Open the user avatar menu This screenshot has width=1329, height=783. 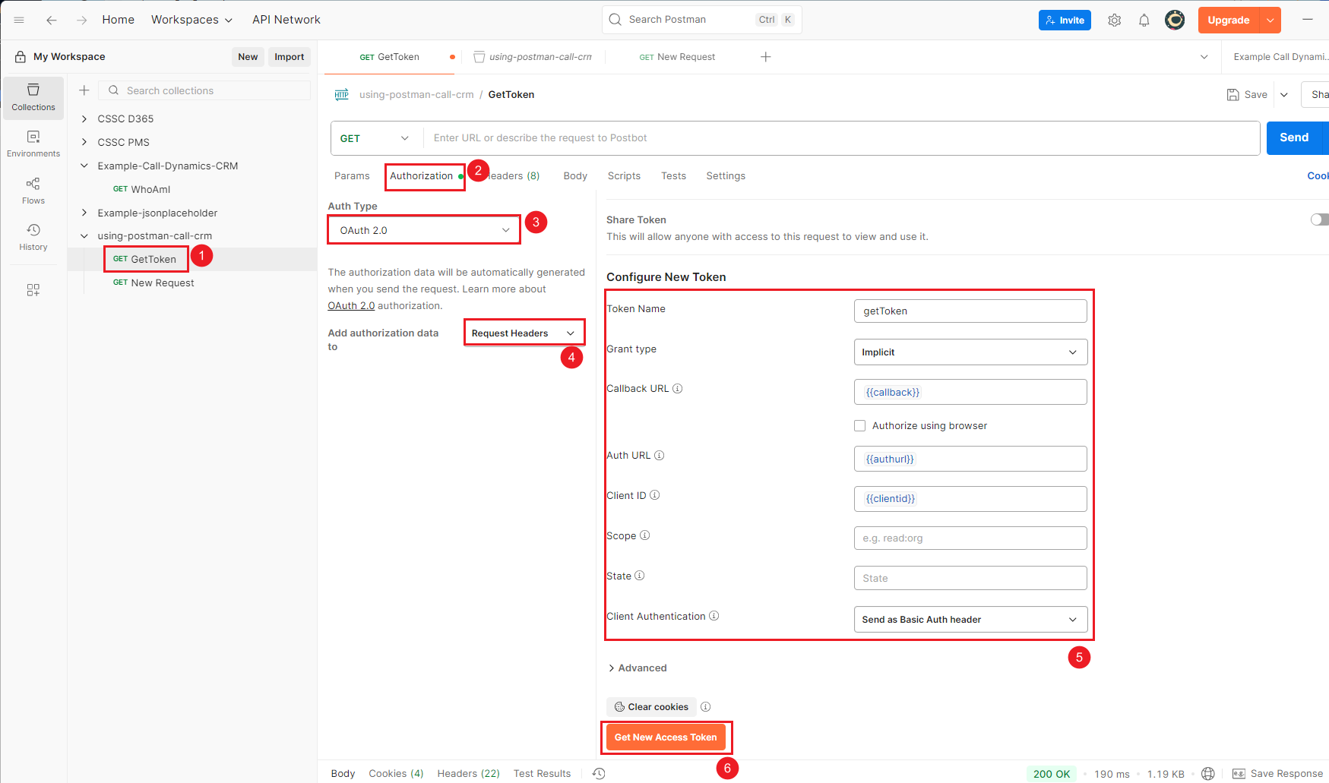1175,20
